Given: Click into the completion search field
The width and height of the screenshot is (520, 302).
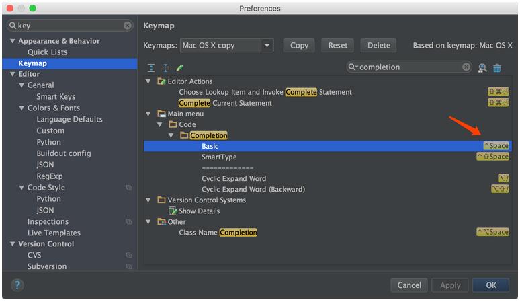Looking at the screenshot, I should click(410, 67).
